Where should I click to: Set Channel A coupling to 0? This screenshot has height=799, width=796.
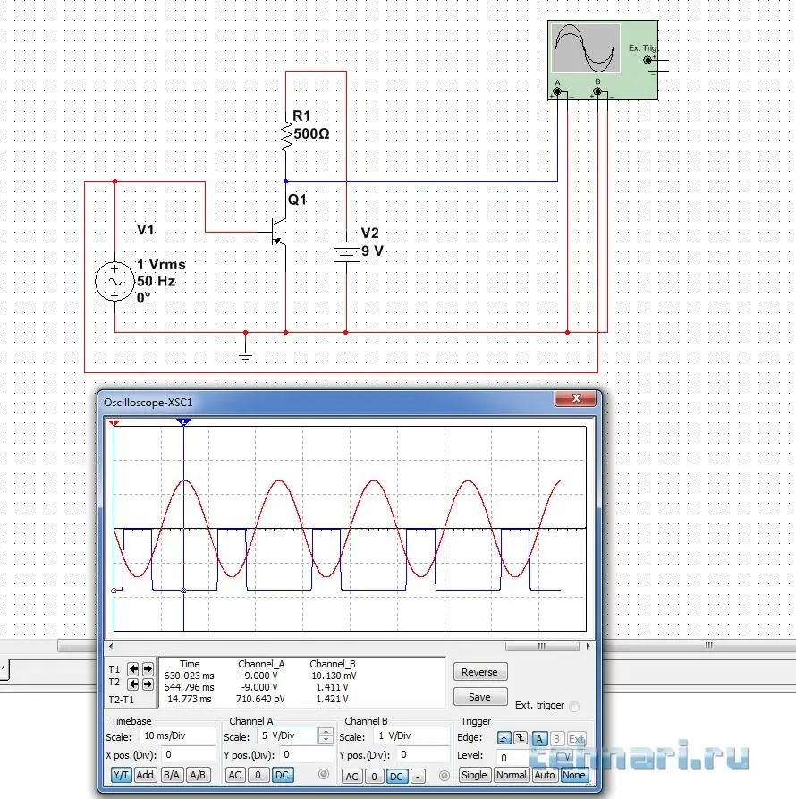tap(258, 775)
